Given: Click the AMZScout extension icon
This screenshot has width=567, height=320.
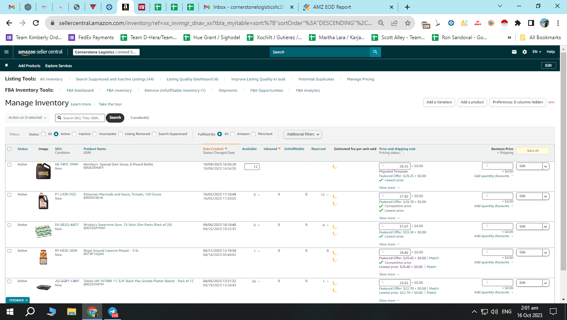Looking at the screenshot, I should (x=464, y=23).
